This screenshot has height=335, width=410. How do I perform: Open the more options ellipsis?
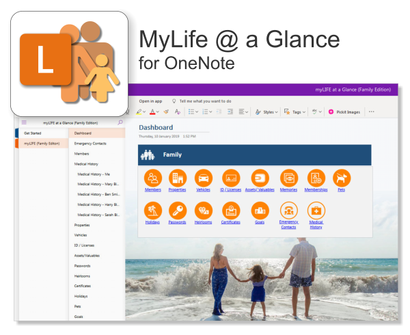coord(371,111)
